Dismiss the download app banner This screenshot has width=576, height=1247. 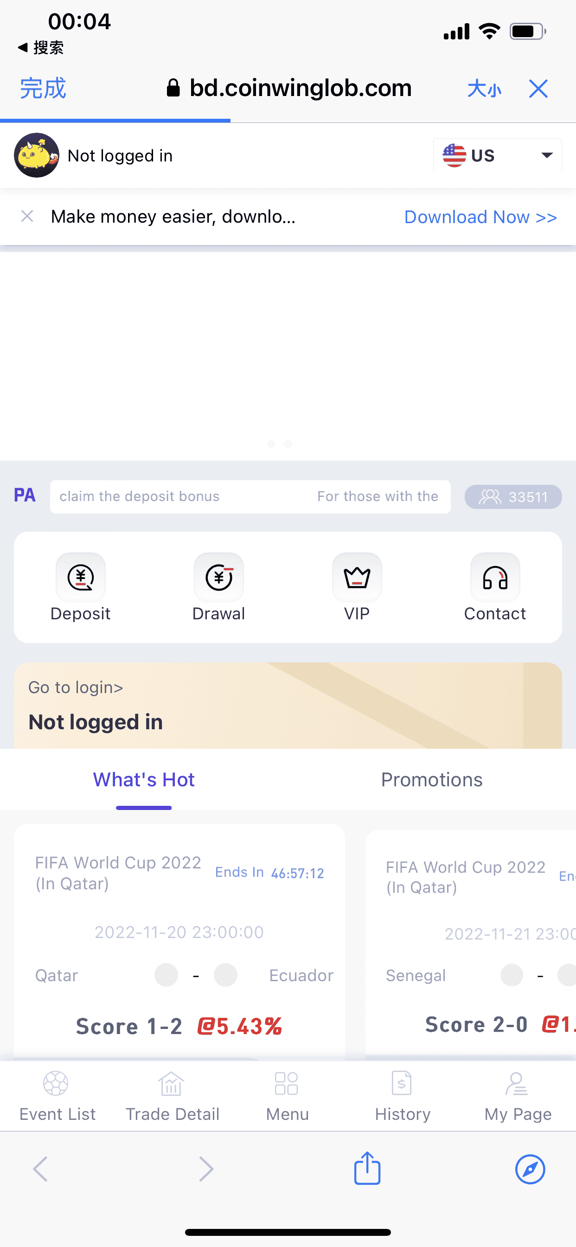tap(27, 216)
